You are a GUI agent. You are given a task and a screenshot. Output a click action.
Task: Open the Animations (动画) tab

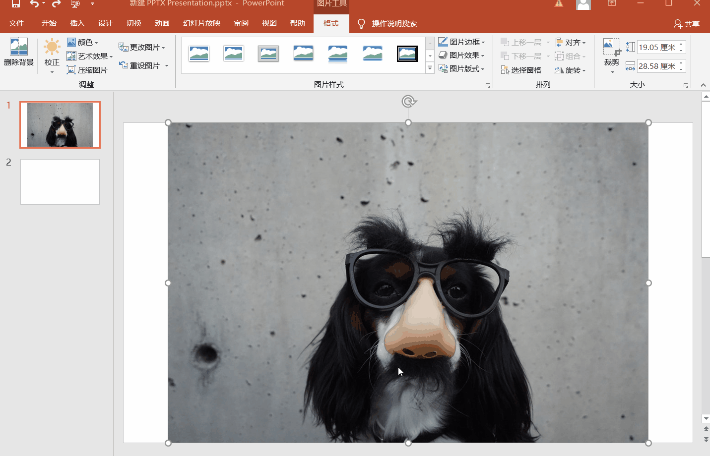point(162,23)
